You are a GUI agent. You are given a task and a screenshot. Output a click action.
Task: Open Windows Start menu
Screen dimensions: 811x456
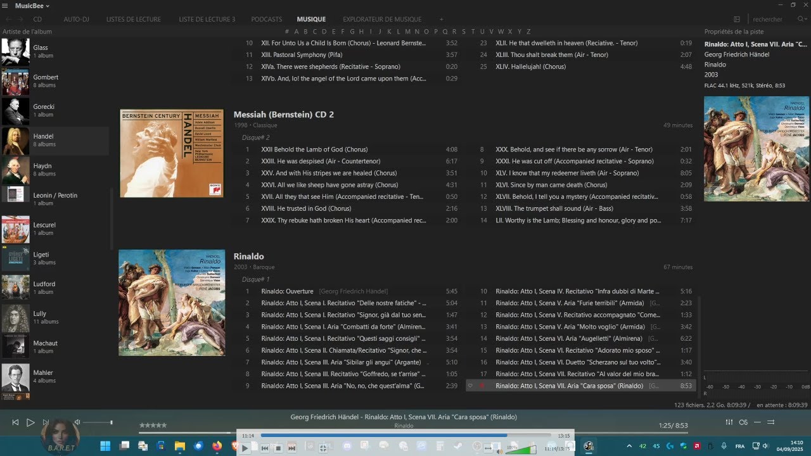[x=105, y=446]
